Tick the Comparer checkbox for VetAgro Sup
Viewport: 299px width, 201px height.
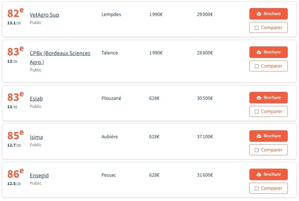(257, 28)
